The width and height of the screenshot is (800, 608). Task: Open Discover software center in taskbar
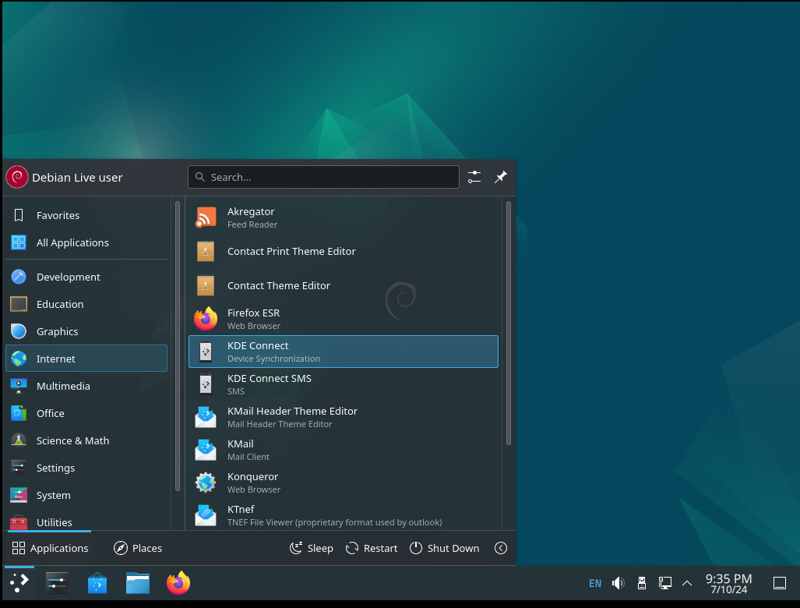pyautogui.click(x=97, y=583)
